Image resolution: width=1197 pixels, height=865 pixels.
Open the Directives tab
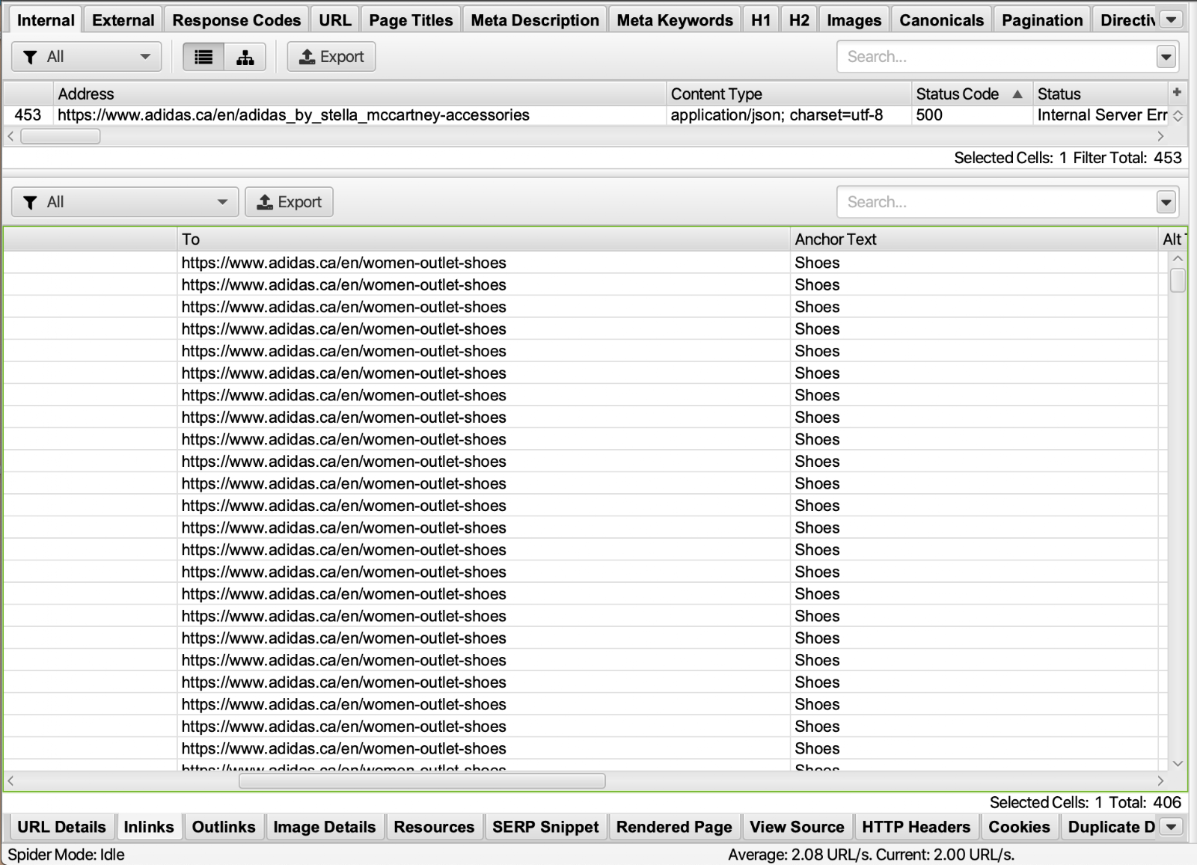coord(1126,20)
